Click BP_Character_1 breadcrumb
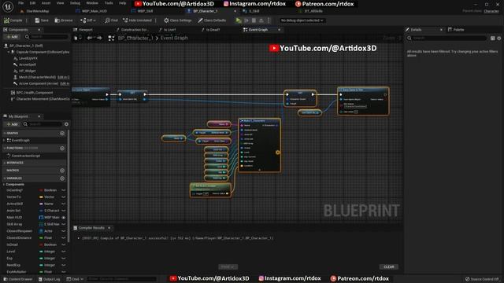Viewport: 504px width, 283px height. pyautogui.click(x=135, y=39)
